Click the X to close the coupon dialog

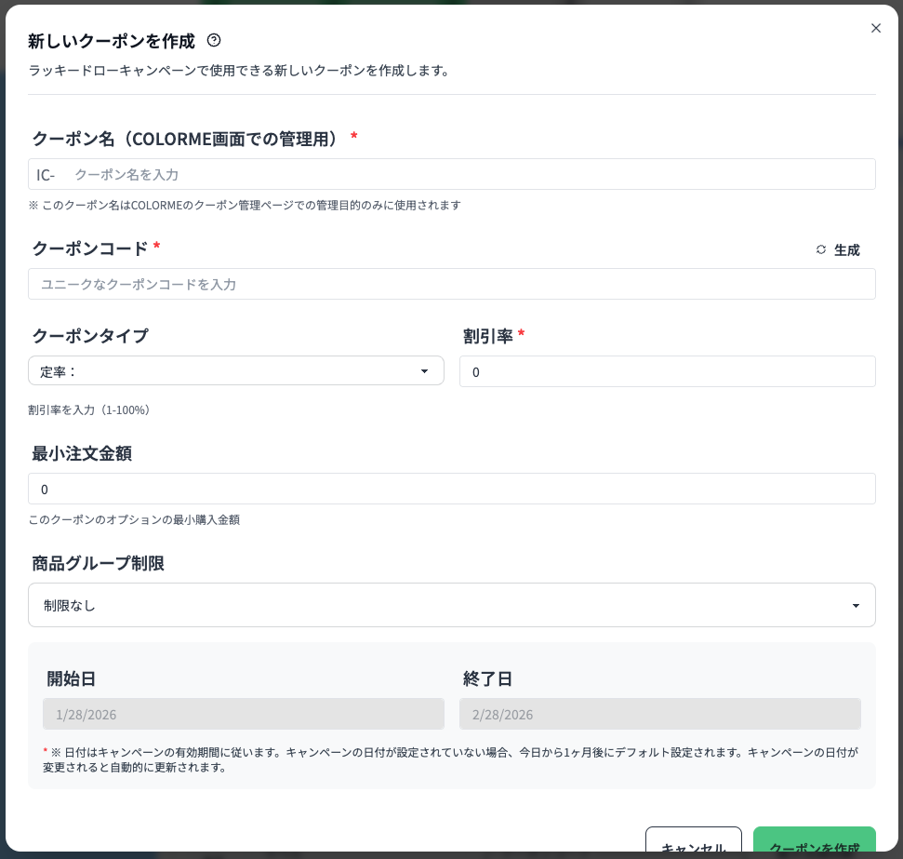(x=876, y=28)
